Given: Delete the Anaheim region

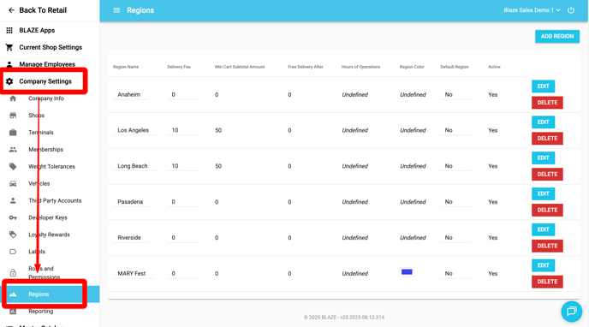Looking at the screenshot, I should [x=547, y=103].
